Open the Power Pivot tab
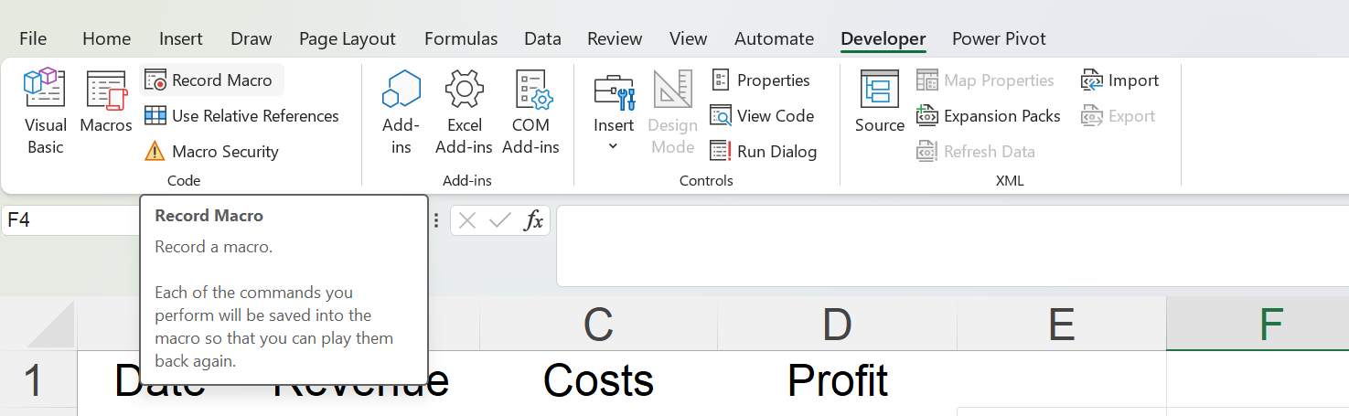 coord(999,38)
